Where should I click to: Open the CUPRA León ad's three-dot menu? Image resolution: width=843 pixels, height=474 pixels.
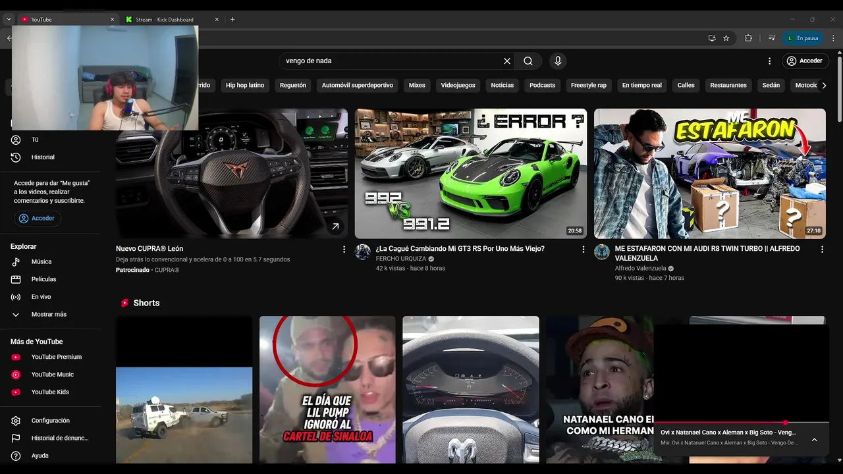[x=344, y=250]
